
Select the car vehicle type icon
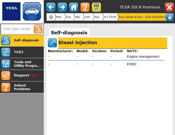(32, 11)
